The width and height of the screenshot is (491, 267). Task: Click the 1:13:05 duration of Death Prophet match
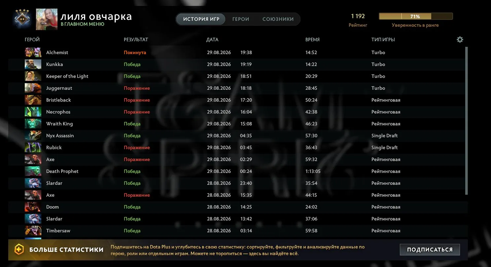tap(313, 171)
